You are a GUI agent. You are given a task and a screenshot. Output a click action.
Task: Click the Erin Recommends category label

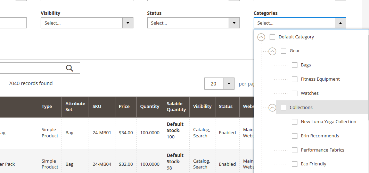(x=320, y=136)
